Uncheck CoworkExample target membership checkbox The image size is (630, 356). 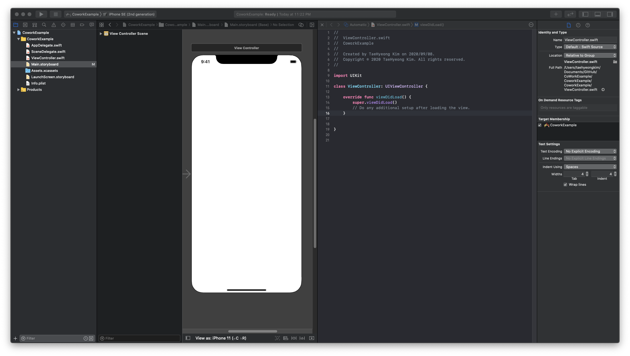pos(540,125)
